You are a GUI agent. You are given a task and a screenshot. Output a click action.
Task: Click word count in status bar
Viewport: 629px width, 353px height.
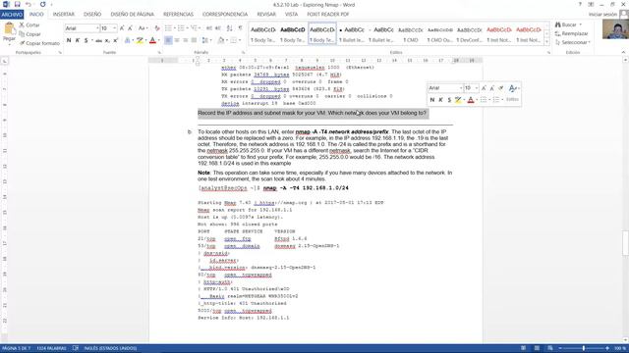tap(51, 348)
